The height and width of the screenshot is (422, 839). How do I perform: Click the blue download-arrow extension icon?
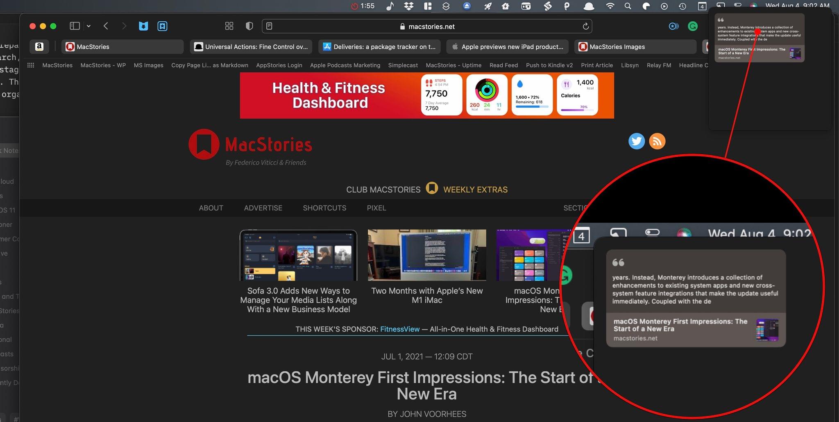143,26
